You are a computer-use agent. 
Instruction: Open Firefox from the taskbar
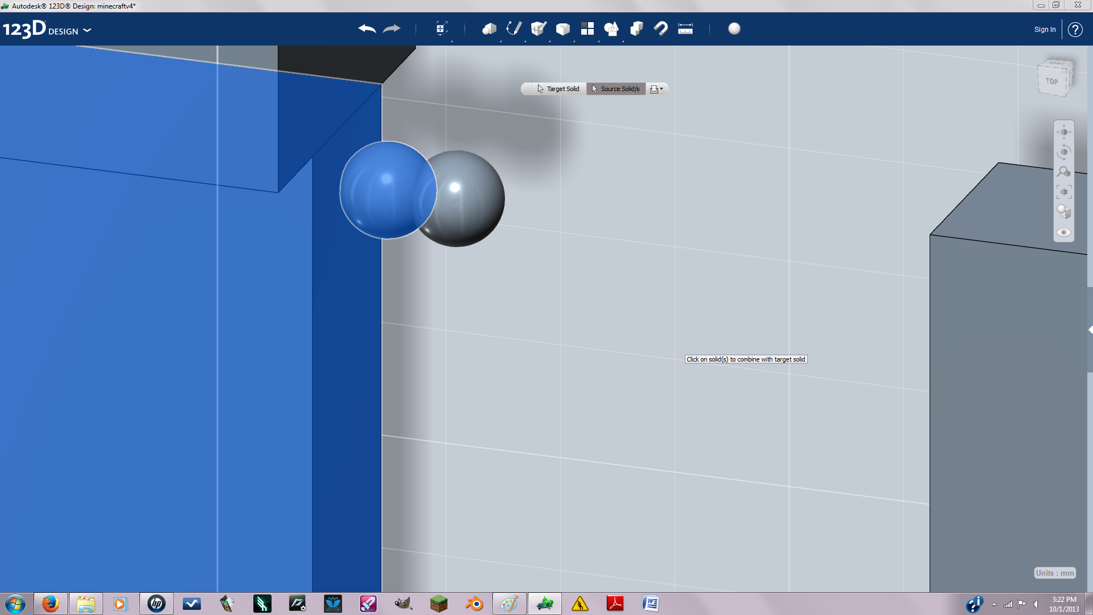point(51,604)
